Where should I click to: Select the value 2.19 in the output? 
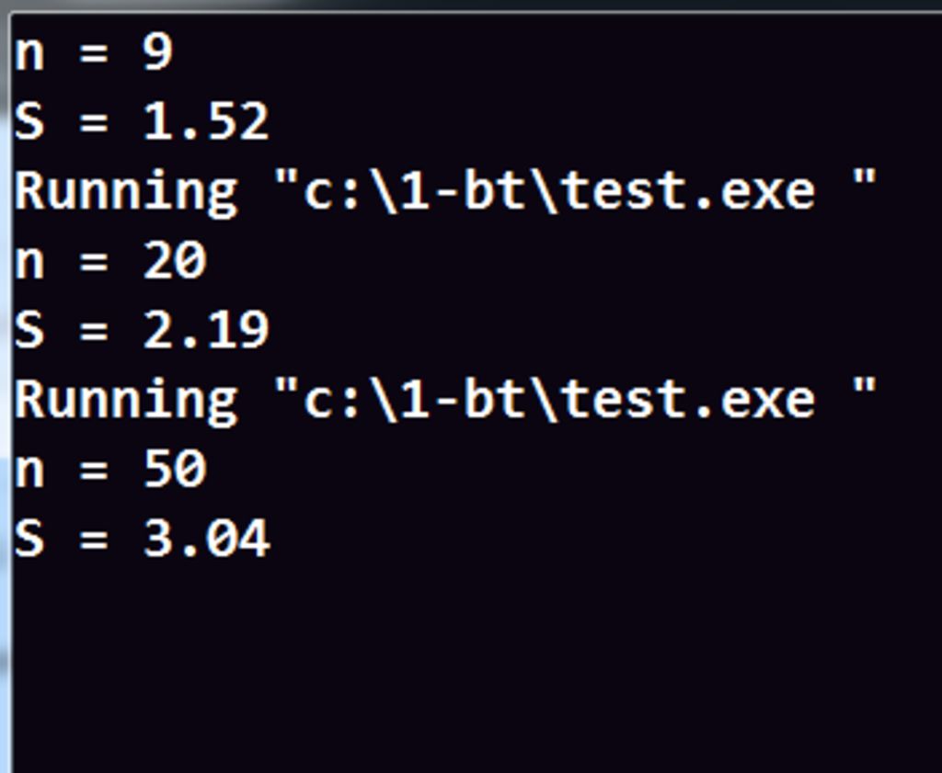(206, 330)
